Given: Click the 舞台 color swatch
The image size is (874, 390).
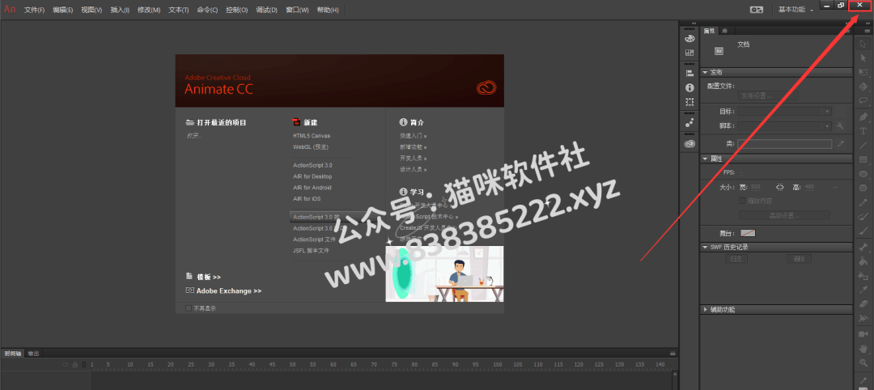Looking at the screenshot, I should (748, 233).
